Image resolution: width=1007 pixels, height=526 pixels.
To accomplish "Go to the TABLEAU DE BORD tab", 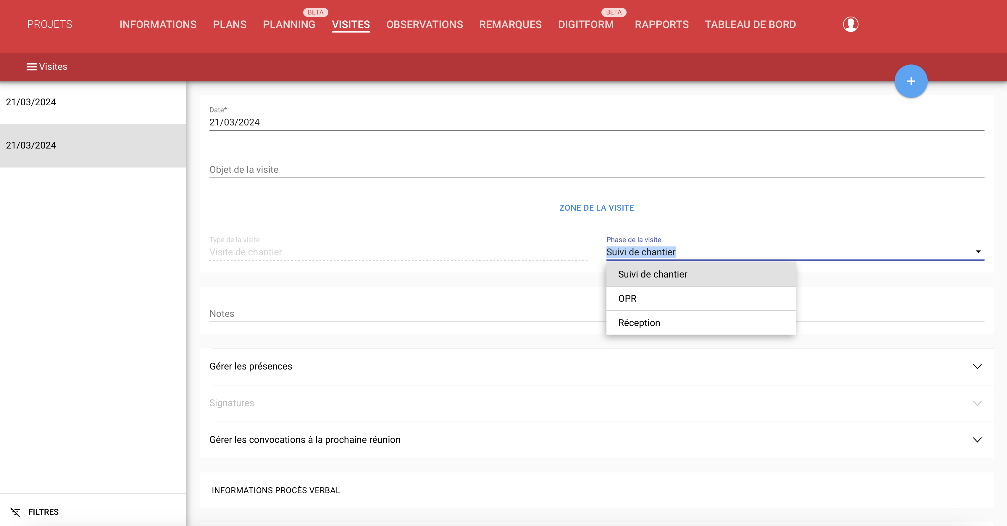I will pos(750,25).
